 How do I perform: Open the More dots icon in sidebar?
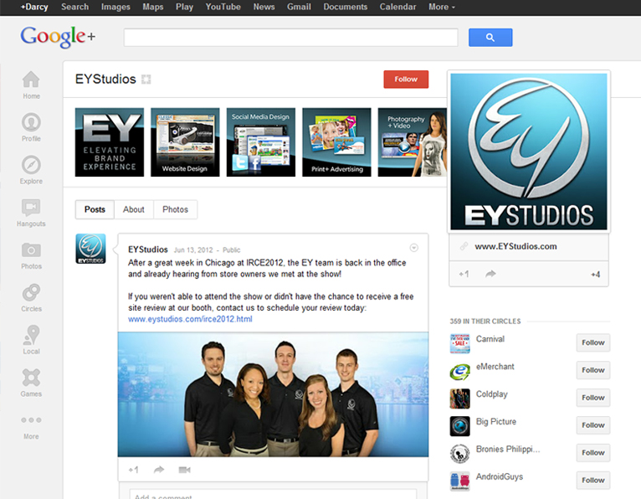point(31,420)
